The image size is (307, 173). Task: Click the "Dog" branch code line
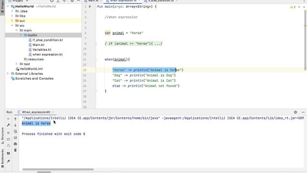(144, 75)
